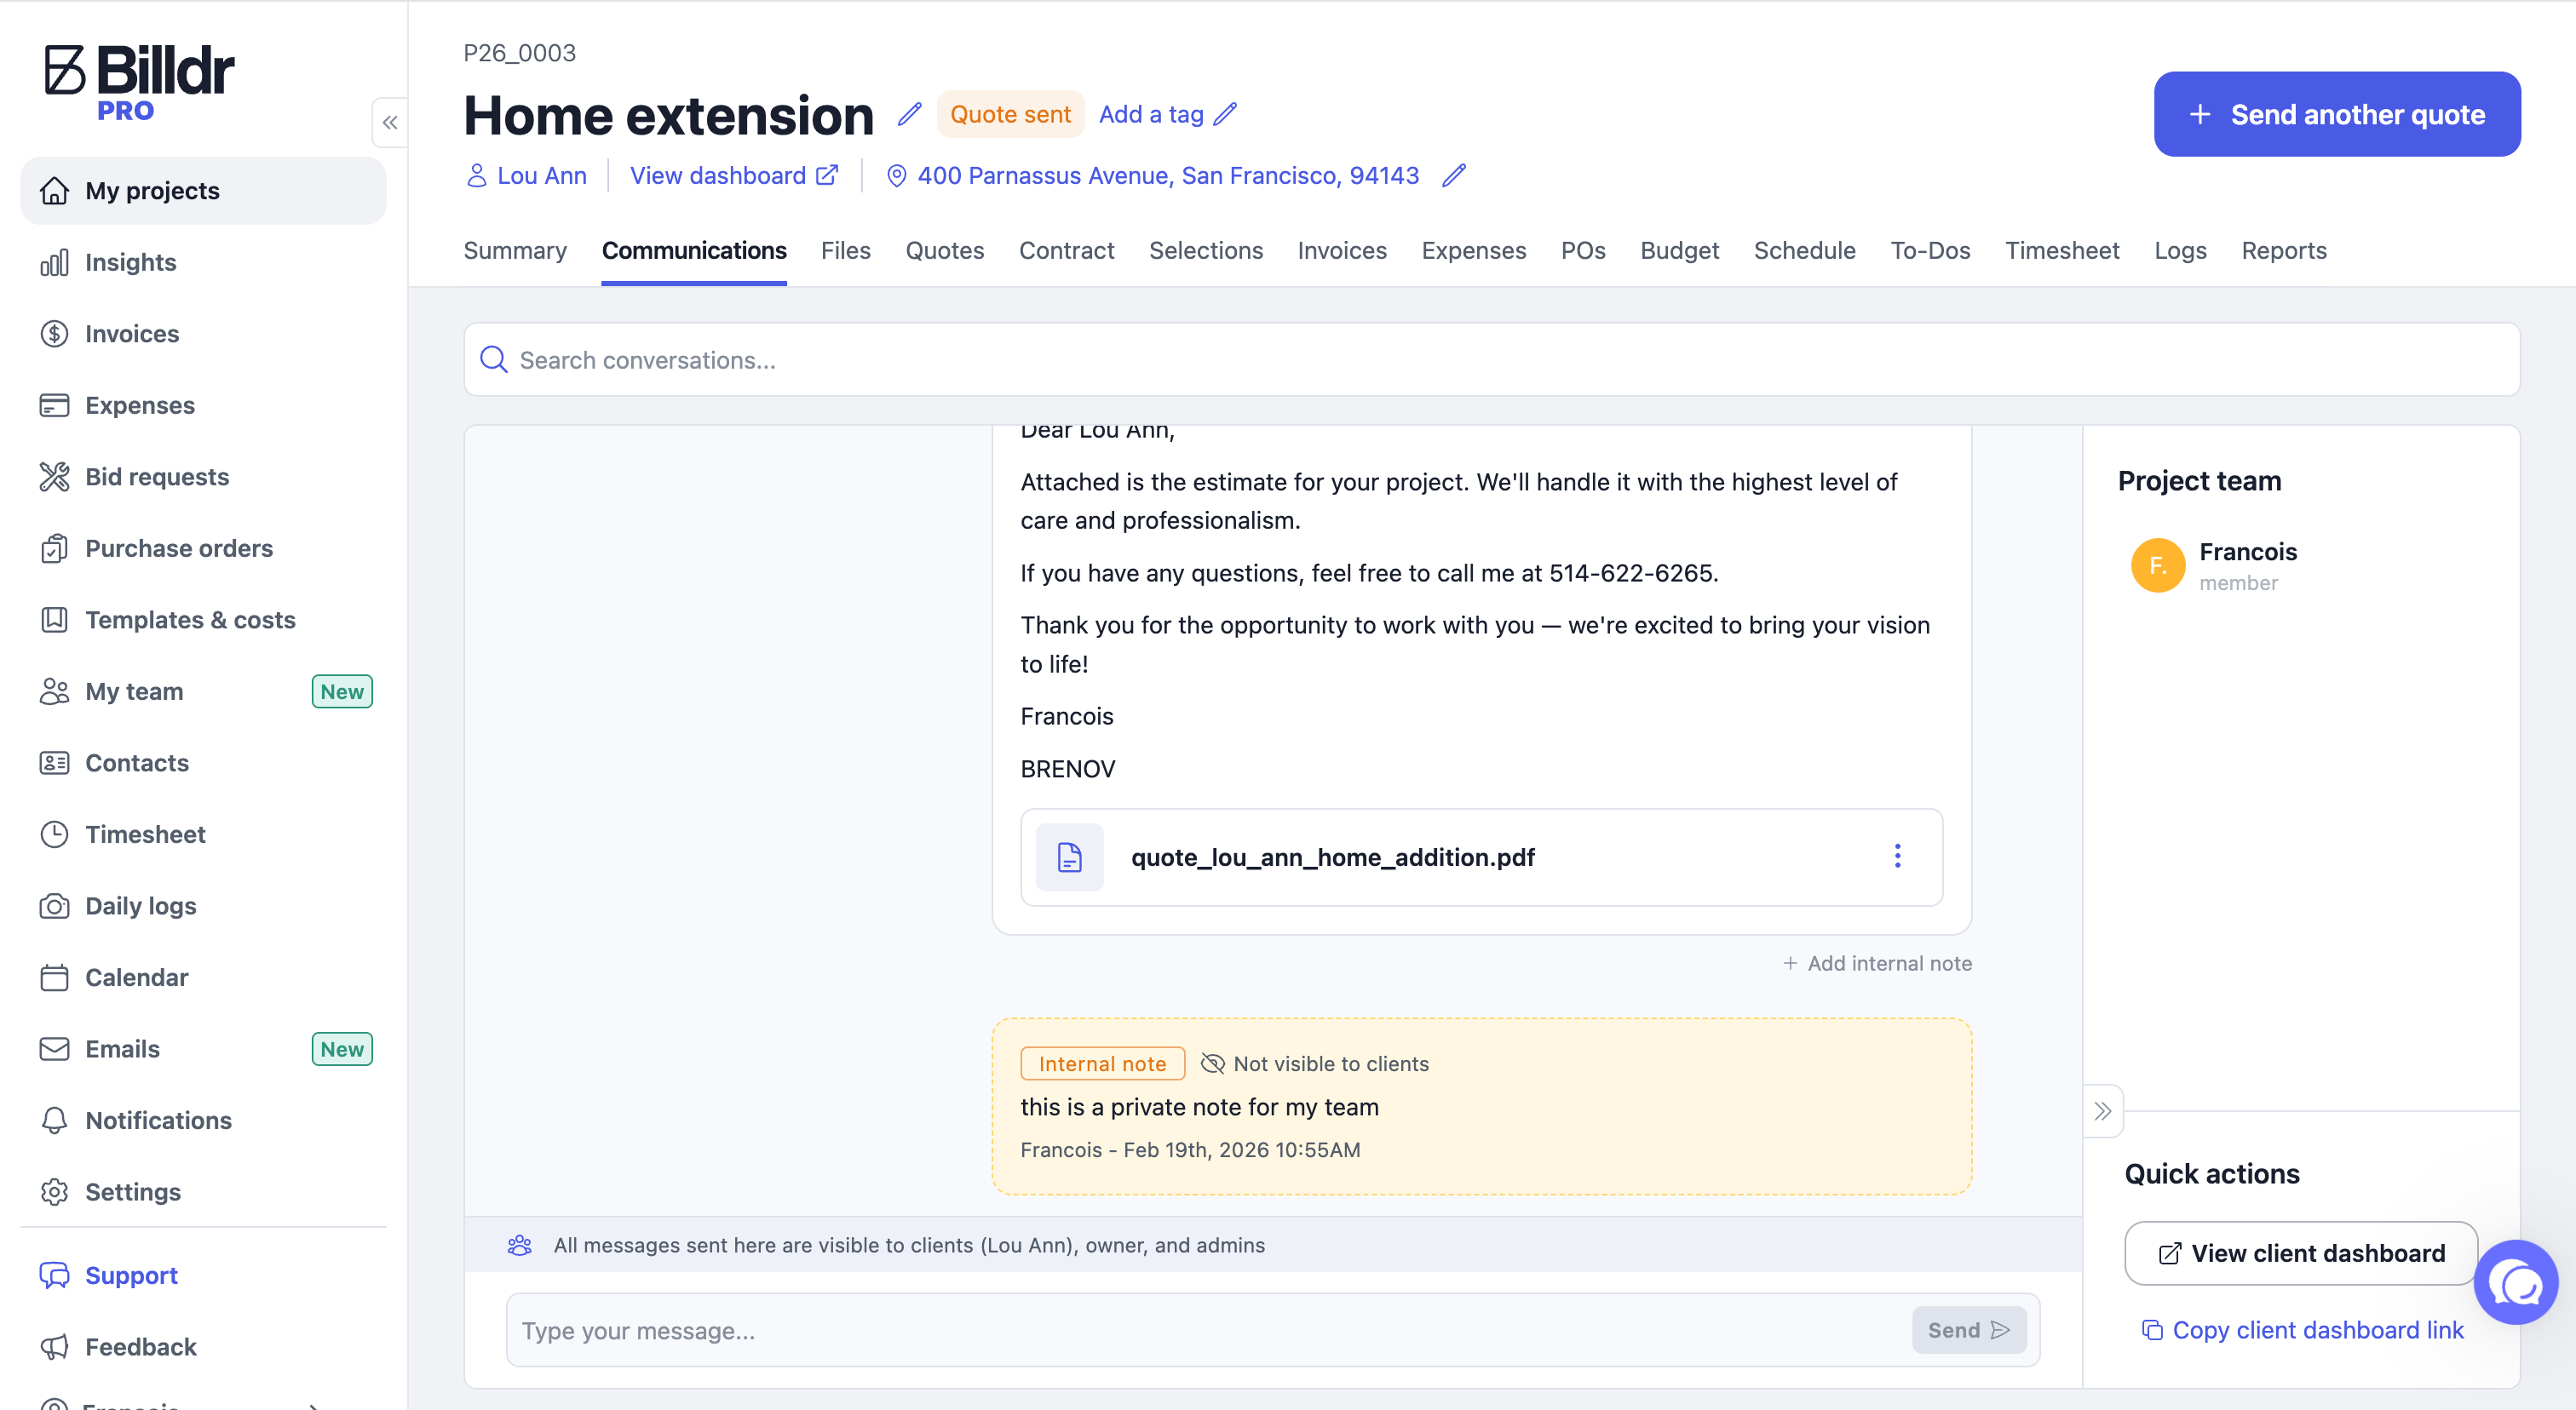Screen dimensions: 2576x1410
Task: Open Bid requests in the sidebar
Action: pyautogui.click(x=157, y=477)
